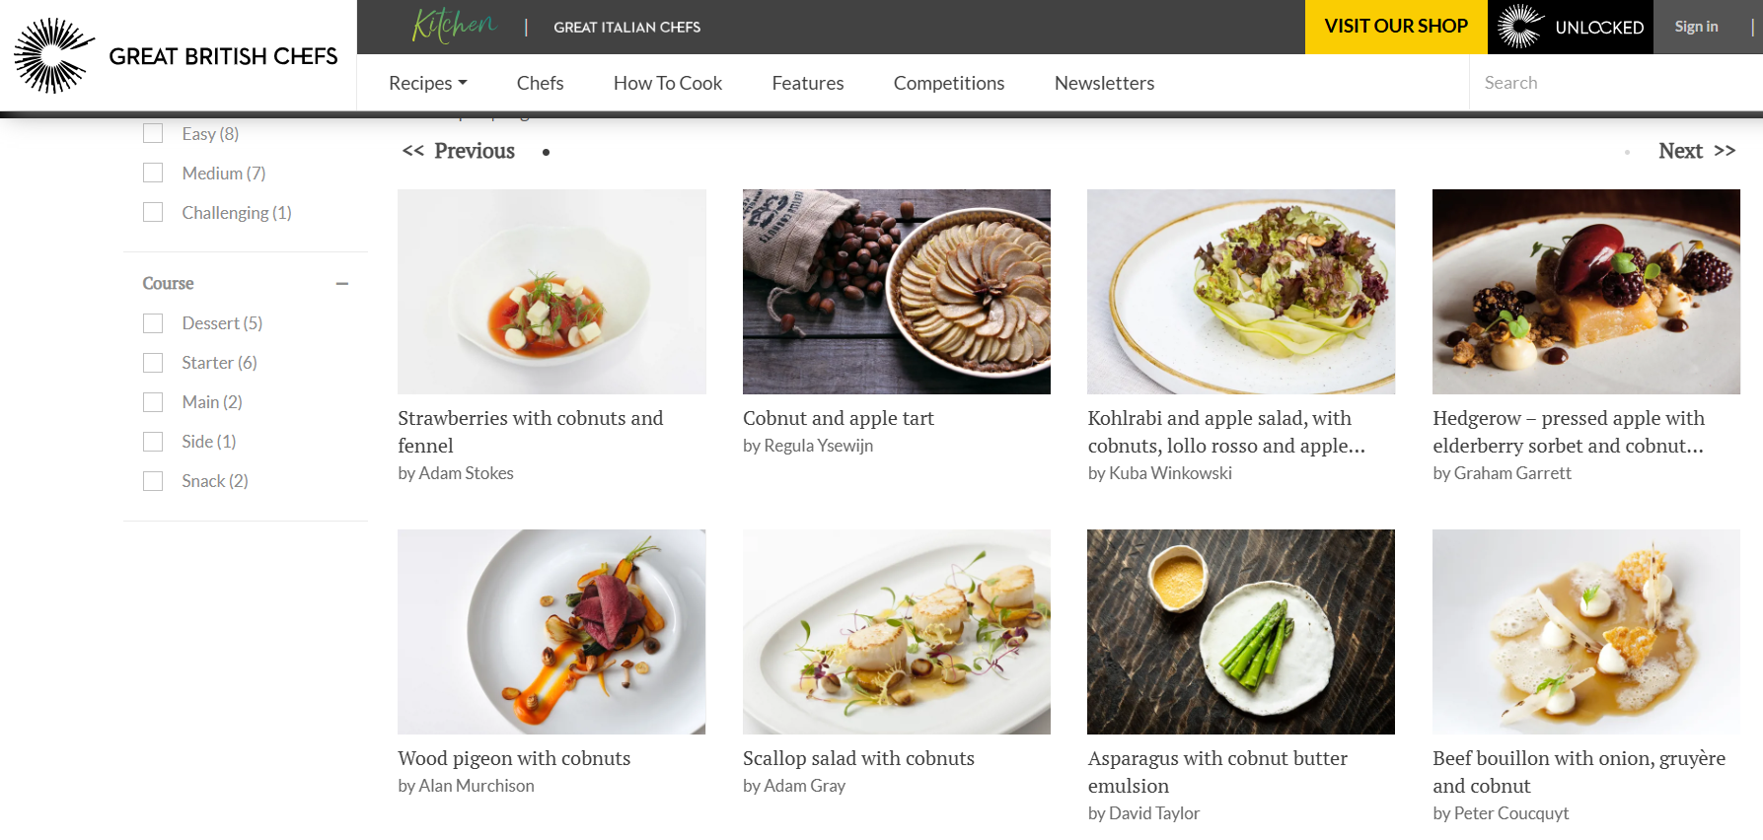Viewport: 1763px width, 840px height.
Task: Open the Cobnut and apple tart photo
Action: (897, 292)
